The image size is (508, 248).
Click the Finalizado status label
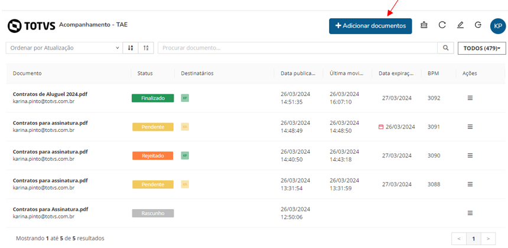click(152, 98)
